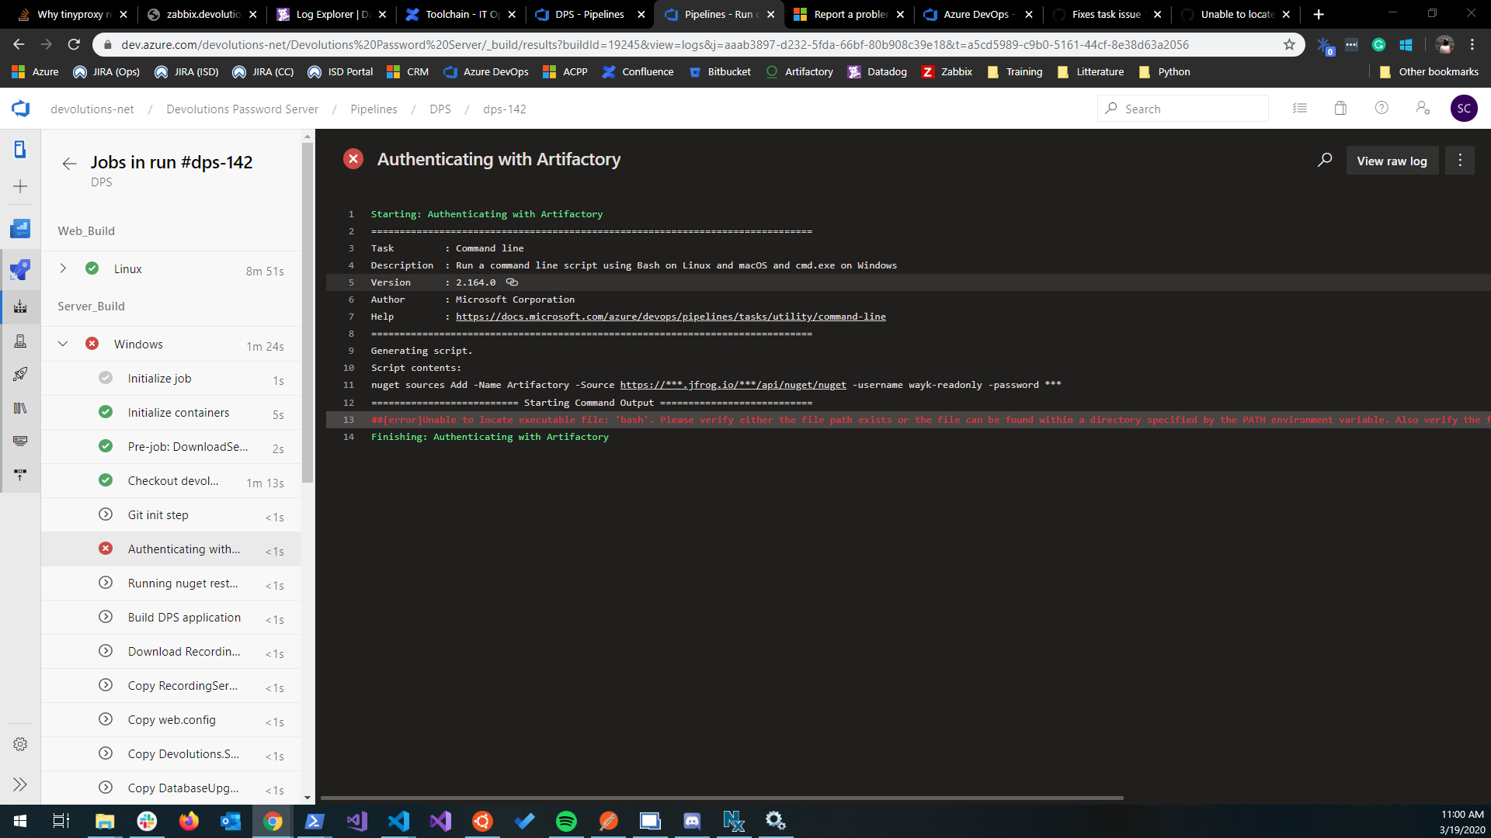Open the Test Plans sidebar icon
The height and width of the screenshot is (838, 1491).
pyautogui.click(x=20, y=341)
